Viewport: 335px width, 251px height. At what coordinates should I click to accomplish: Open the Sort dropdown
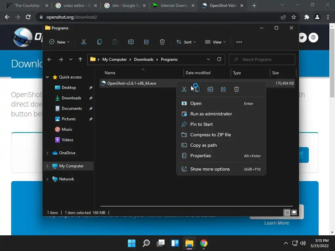click(x=186, y=42)
